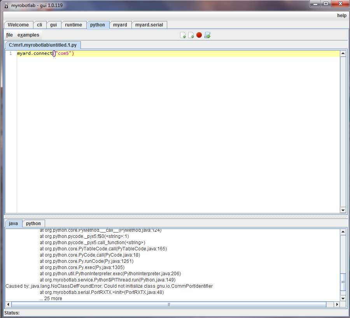Close the myrobotlab window
Viewport: 350px width, 318px height.
pyautogui.click(x=340, y=4)
